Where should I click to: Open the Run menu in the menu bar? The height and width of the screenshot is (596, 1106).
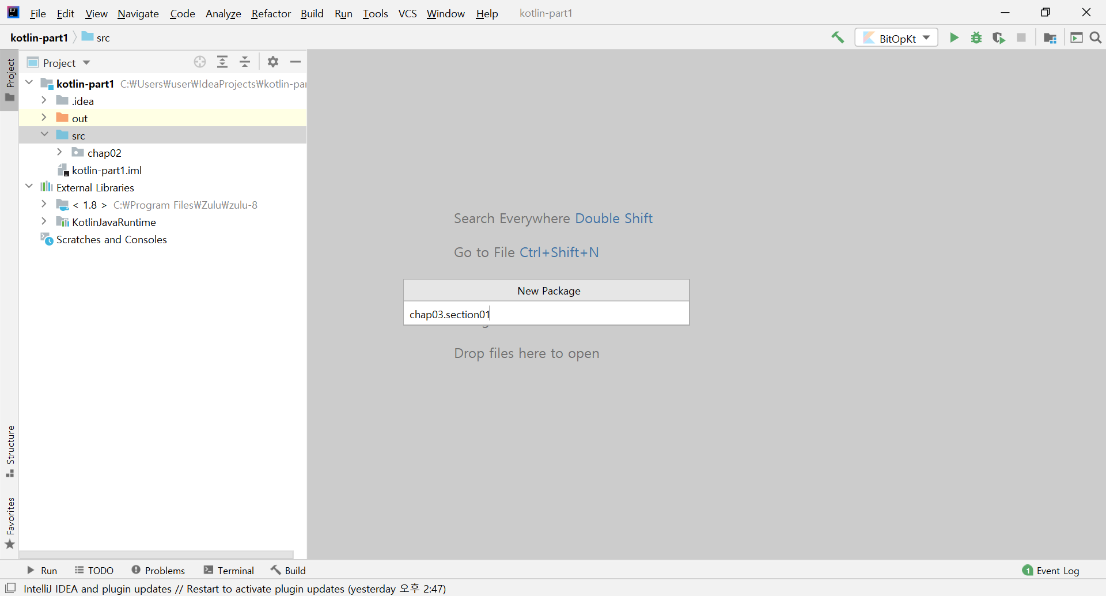(x=343, y=13)
